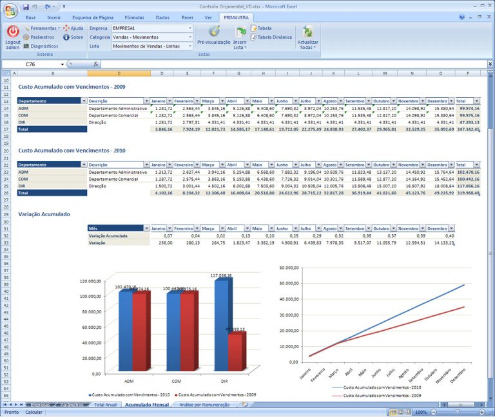Switch to the Fórmulas ribbon tab

click(134, 18)
